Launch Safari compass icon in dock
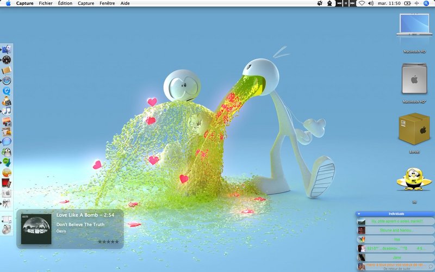 click(7, 81)
